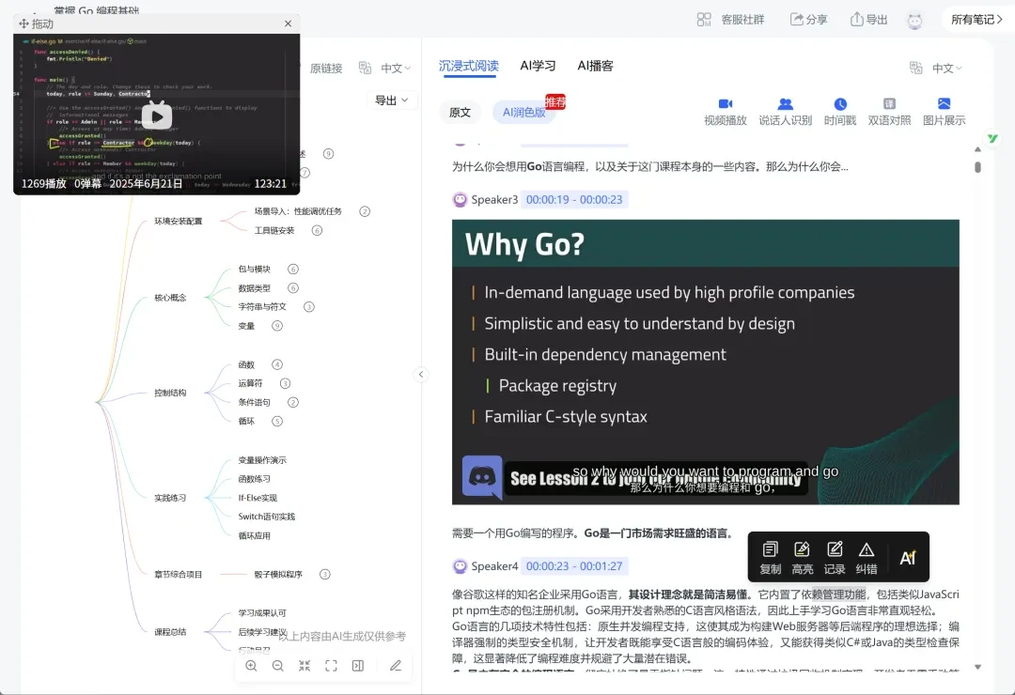Viewport: 1015px width, 695px height.
Task: Click translate icon in left panel
Action: point(365,68)
